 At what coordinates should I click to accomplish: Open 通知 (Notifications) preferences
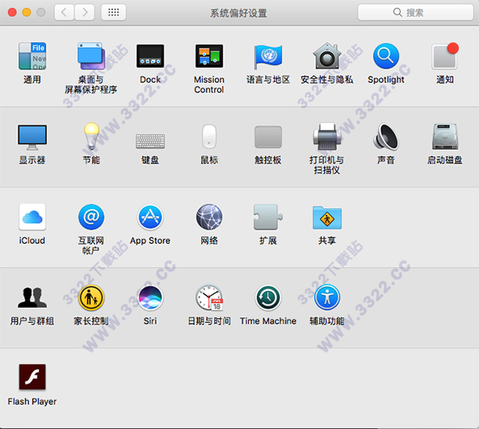[445, 56]
